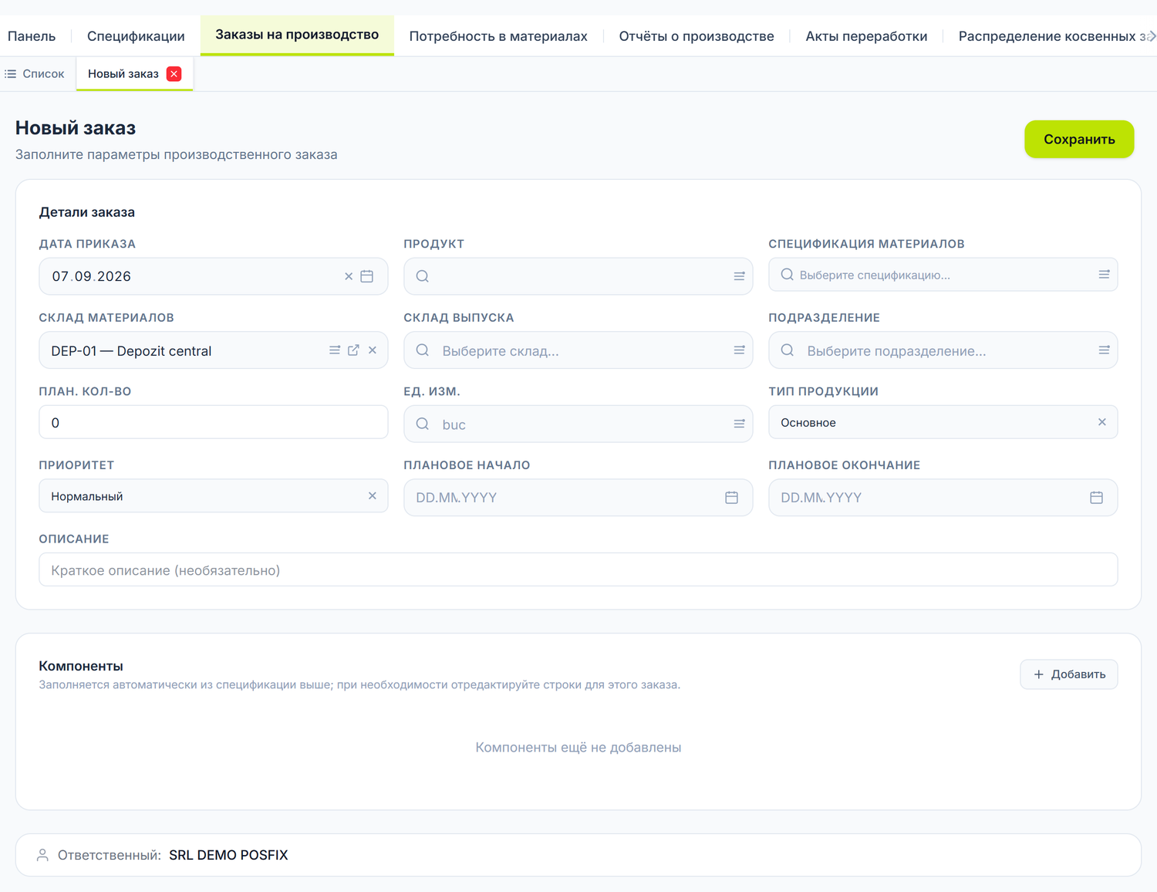Click the search icon in Склад выпуска
Viewport: 1157px width, 892px height.
point(422,350)
